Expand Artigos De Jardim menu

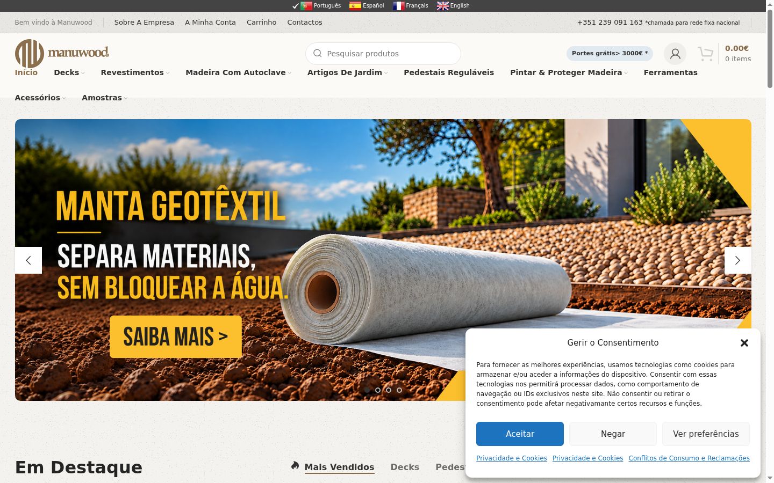click(347, 72)
